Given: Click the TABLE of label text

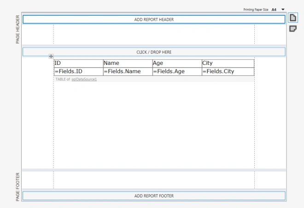Looking at the screenshot, I should coord(63,79).
